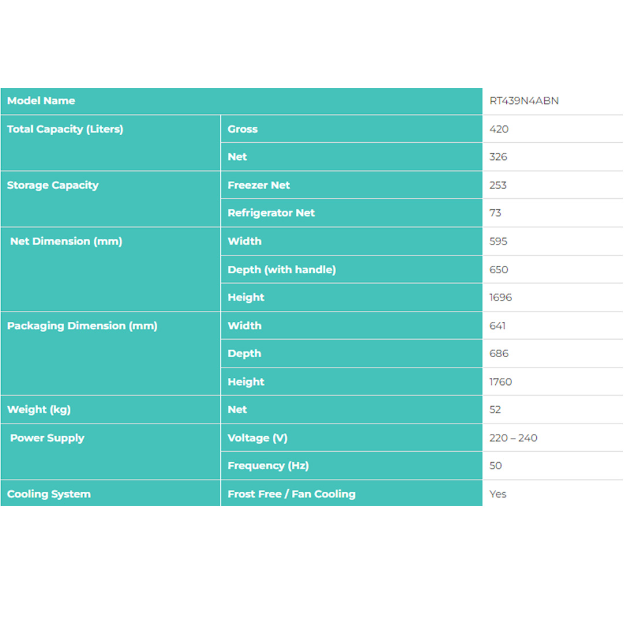The height and width of the screenshot is (624, 624).
Task: Select the Weight (kg) row label
Action: point(39,410)
